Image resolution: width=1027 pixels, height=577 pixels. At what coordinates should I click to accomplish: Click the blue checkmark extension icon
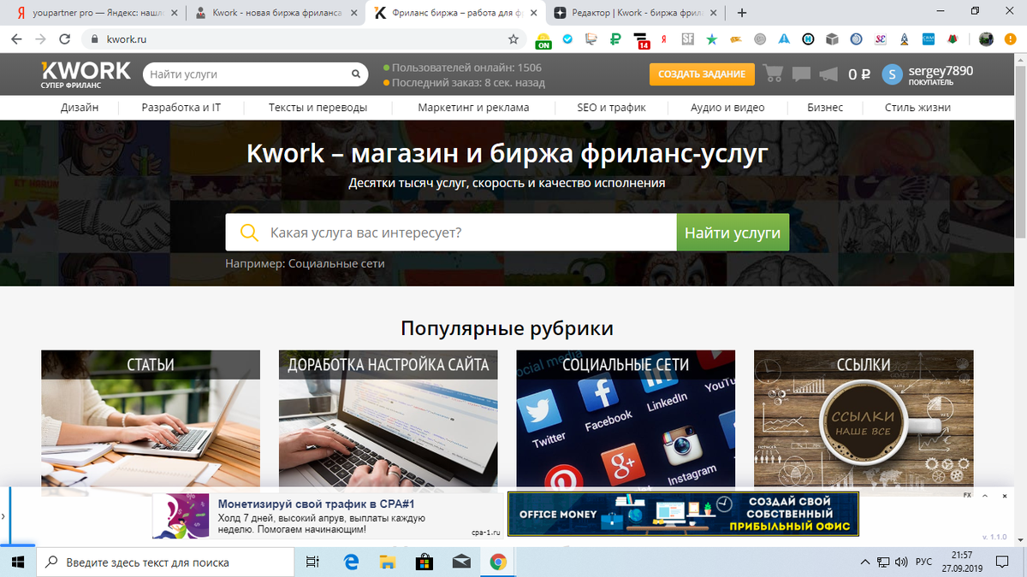(x=567, y=39)
